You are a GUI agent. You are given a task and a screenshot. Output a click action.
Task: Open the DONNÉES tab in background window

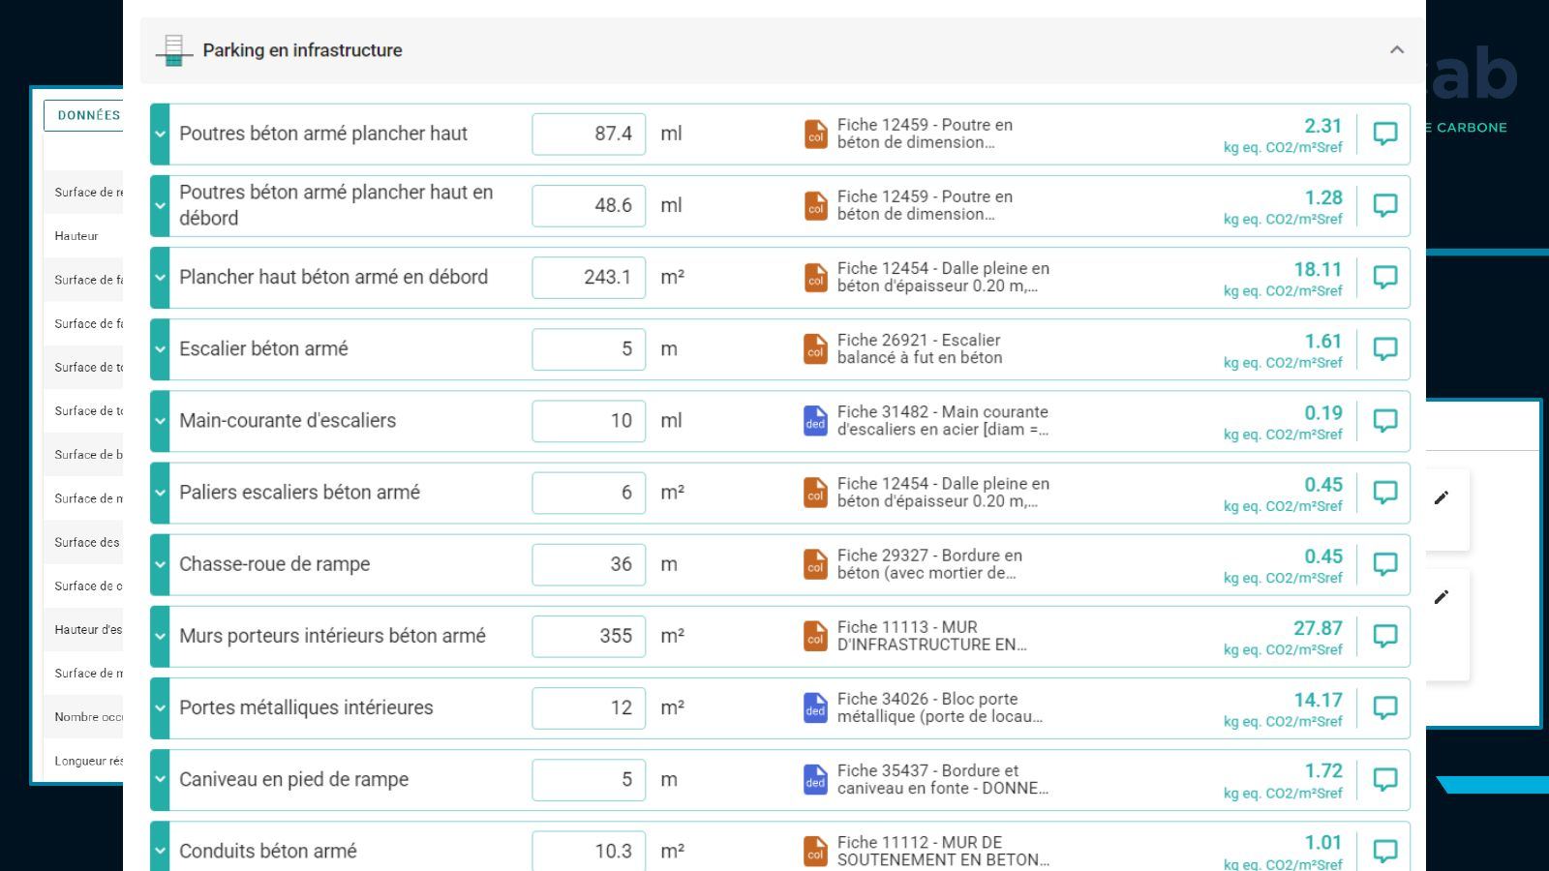pos(83,115)
